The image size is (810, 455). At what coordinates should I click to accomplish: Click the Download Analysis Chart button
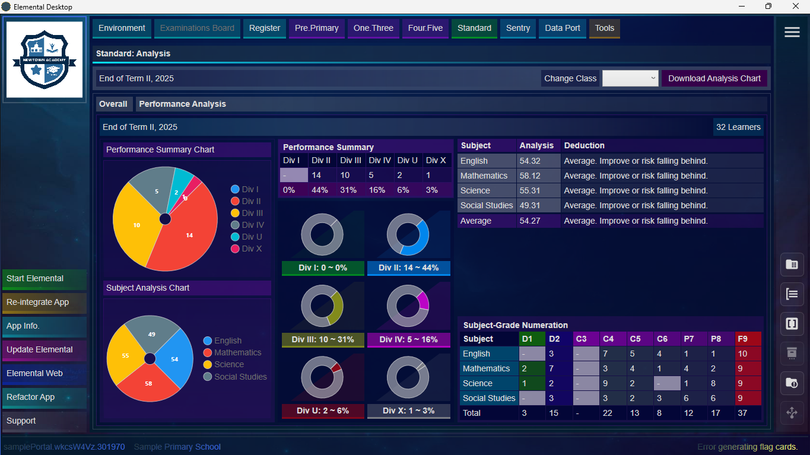coord(714,78)
